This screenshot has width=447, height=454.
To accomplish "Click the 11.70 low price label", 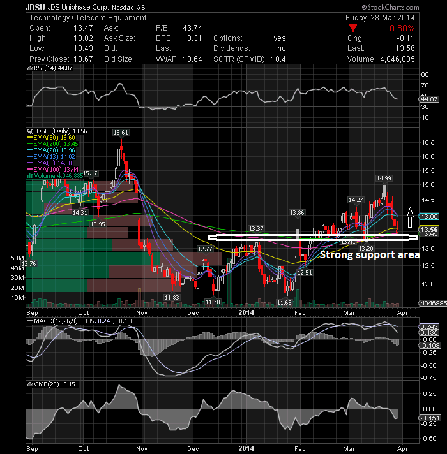I will pyautogui.click(x=213, y=302).
